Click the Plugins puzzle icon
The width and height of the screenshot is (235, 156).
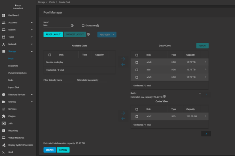tap(4, 116)
